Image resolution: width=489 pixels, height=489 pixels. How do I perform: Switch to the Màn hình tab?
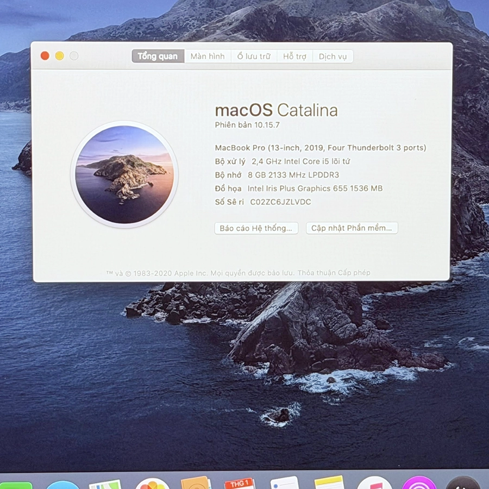208,57
